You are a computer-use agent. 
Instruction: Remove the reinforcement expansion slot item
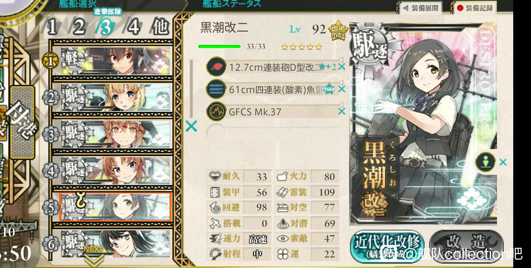(x=503, y=162)
